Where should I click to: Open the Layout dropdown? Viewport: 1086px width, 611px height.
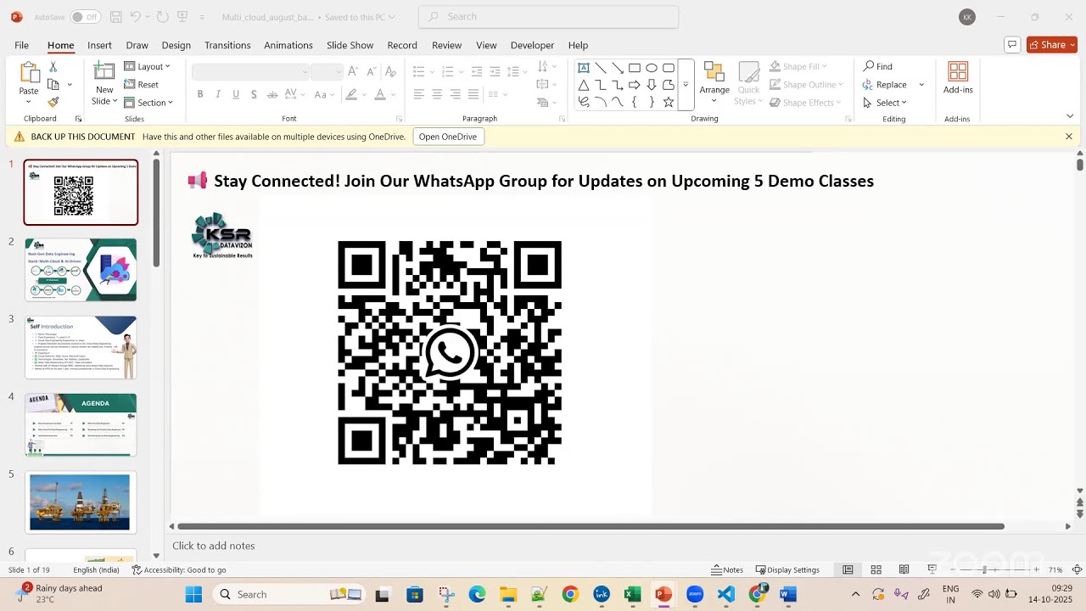[148, 66]
